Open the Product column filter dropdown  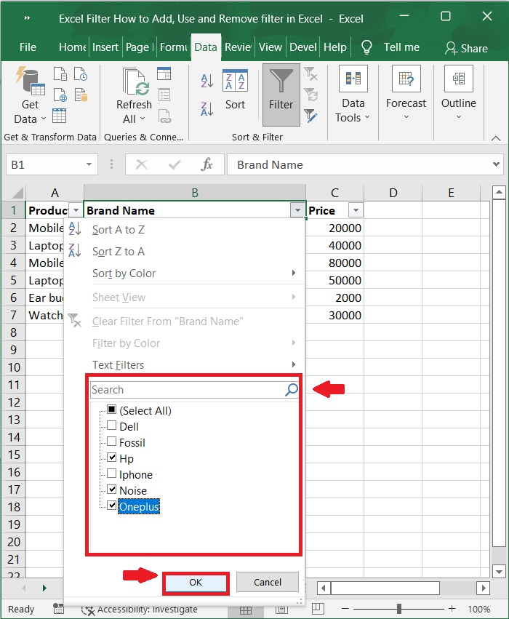pyautogui.click(x=76, y=210)
